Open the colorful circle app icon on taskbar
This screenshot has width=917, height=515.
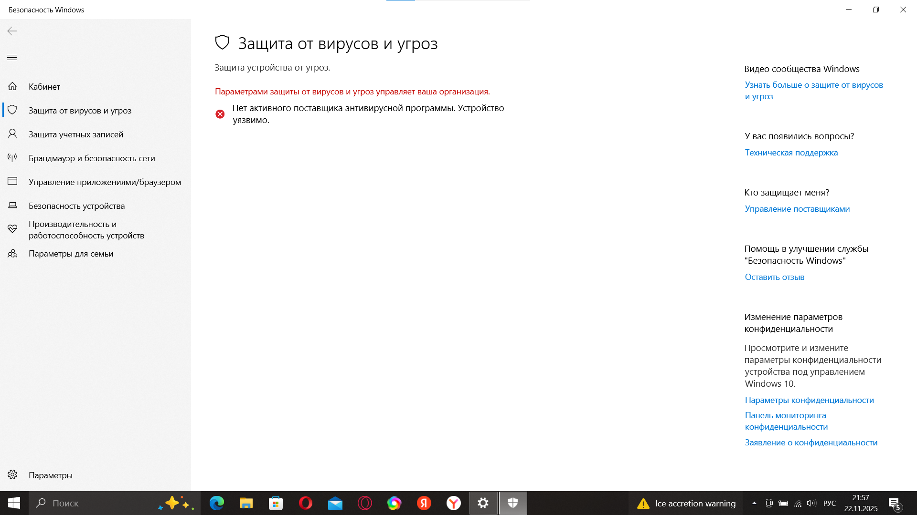click(x=395, y=503)
